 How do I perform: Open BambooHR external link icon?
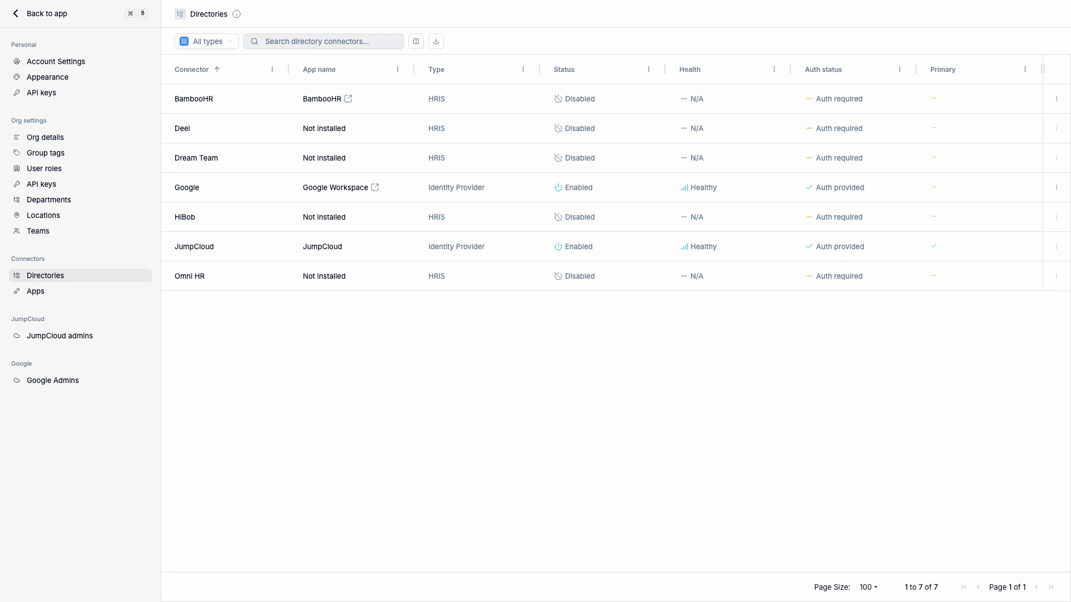[x=349, y=99]
